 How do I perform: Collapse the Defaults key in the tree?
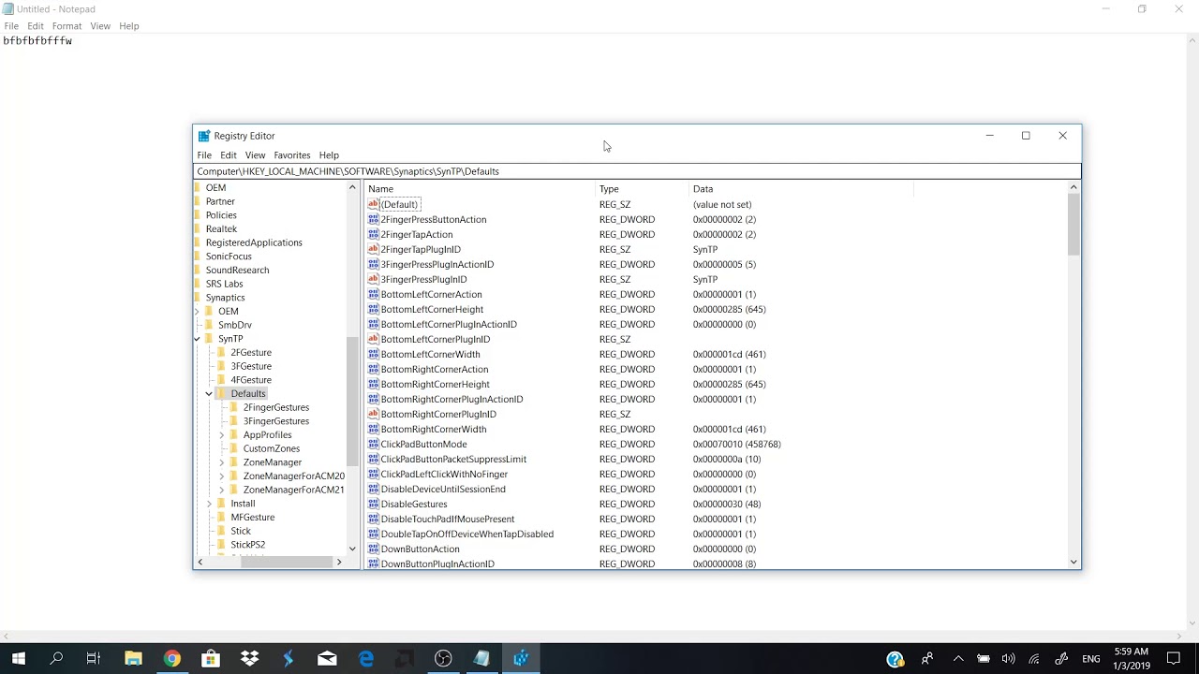[209, 394]
